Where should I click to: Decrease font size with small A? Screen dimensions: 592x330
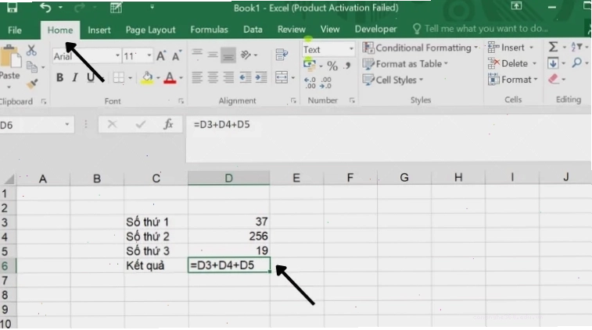pos(177,56)
